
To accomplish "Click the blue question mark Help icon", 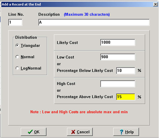I will click(121, 132).
